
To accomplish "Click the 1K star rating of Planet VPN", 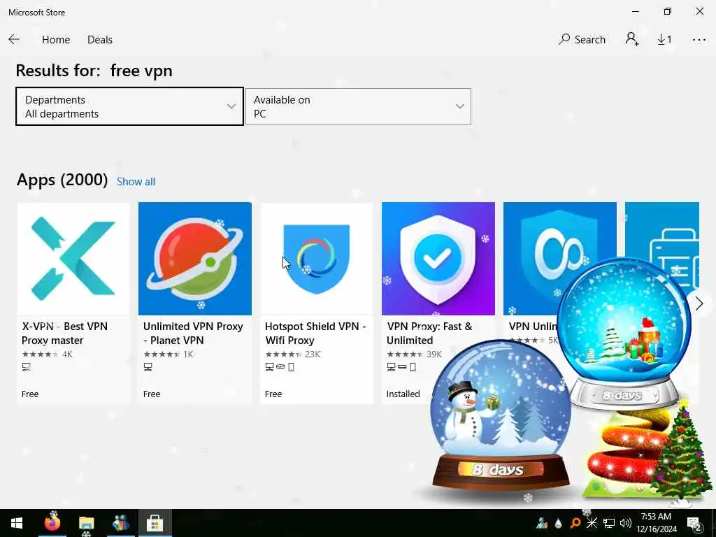I will [x=169, y=355].
